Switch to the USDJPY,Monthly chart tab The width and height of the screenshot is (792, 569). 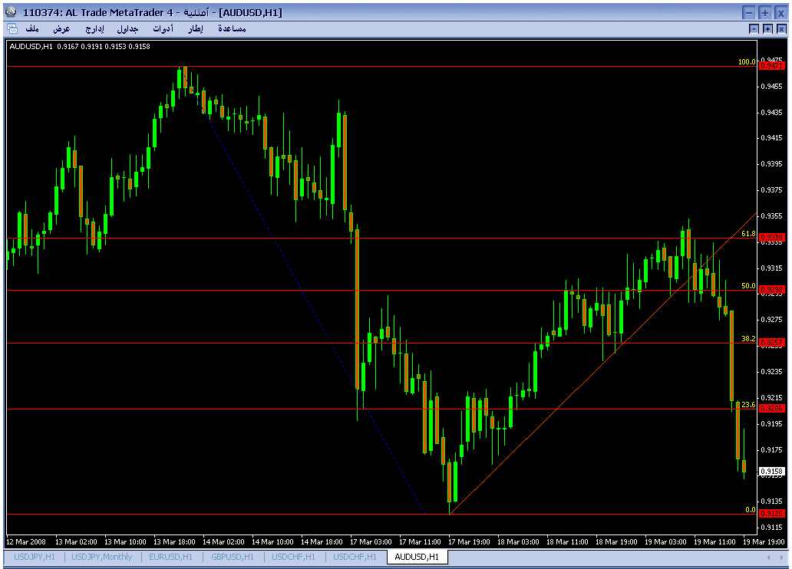(101, 557)
